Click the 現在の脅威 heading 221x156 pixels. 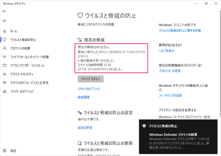tap(94, 40)
